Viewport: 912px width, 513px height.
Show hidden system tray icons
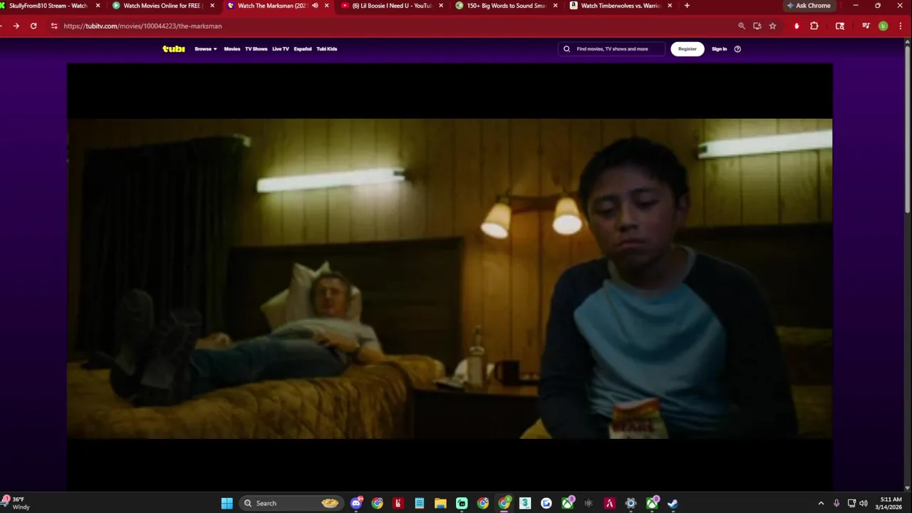tap(821, 503)
